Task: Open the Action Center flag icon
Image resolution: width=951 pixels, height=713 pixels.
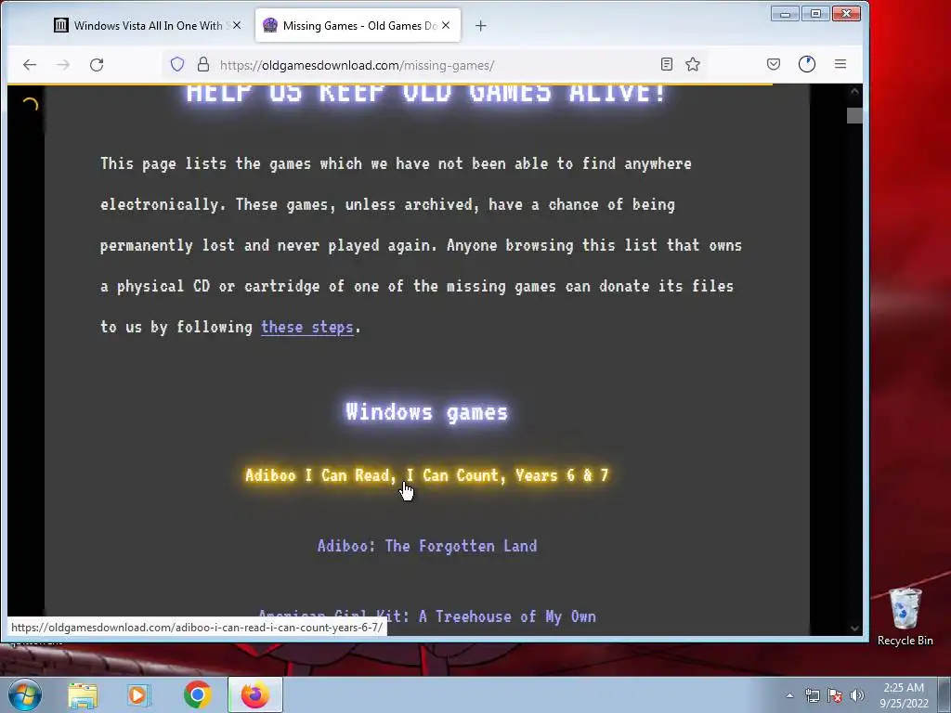Action: point(835,695)
